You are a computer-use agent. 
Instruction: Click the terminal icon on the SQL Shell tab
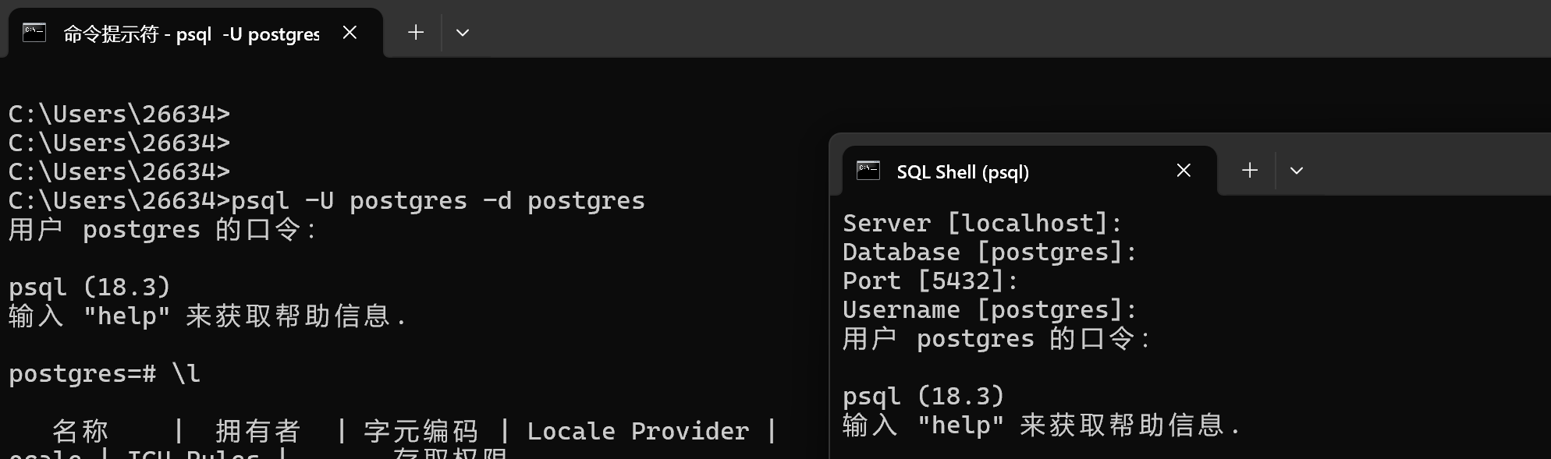868,171
